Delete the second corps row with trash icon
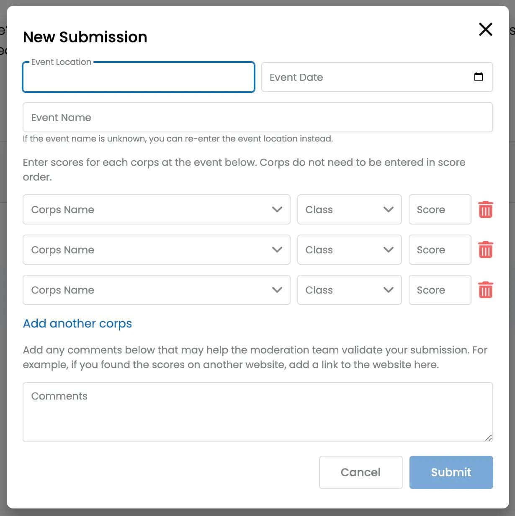The width and height of the screenshot is (515, 516). pyautogui.click(x=485, y=250)
